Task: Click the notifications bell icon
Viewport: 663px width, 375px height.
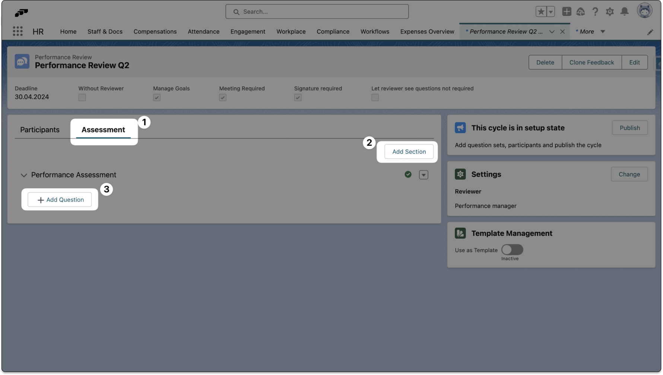Action: point(625,12)
